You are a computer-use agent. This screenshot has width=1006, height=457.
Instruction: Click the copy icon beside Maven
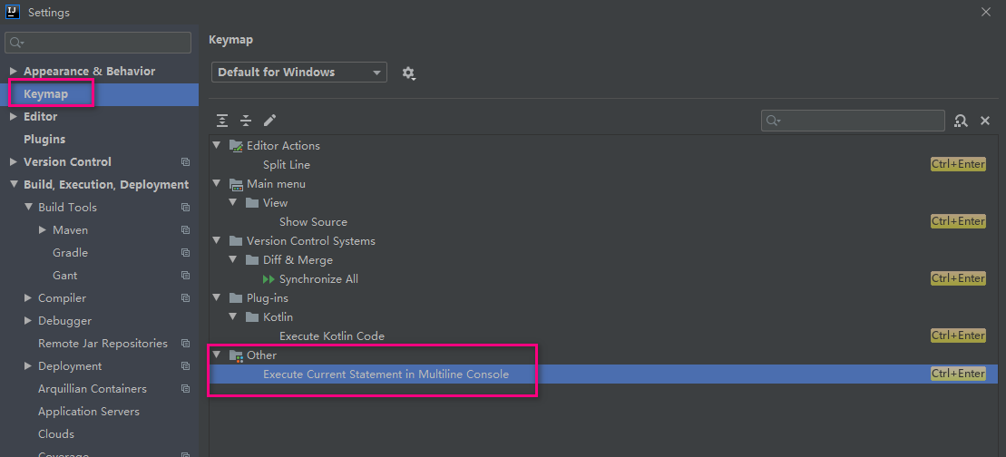tap(185, 230)
